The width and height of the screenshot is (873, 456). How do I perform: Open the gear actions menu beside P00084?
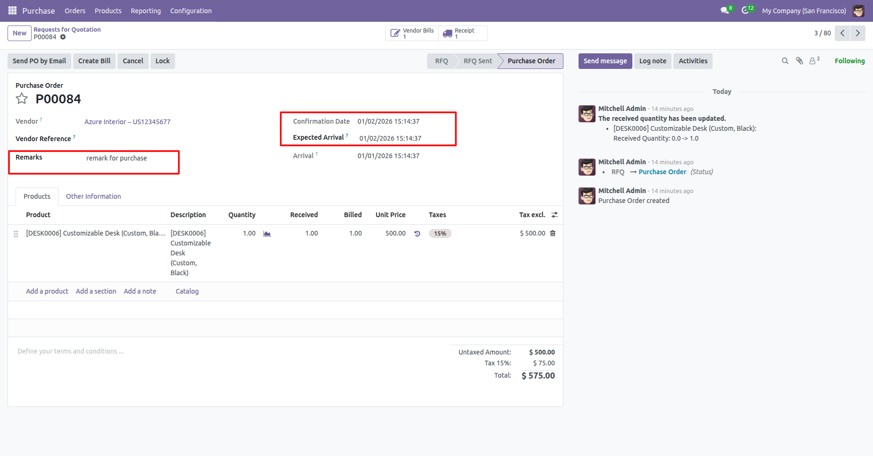point(63,37)
